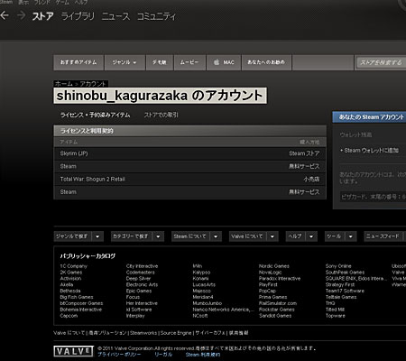The image size is (406, 361).
Task: Select the おすすめアイテム store tab
Action: (x=78, y=62)
